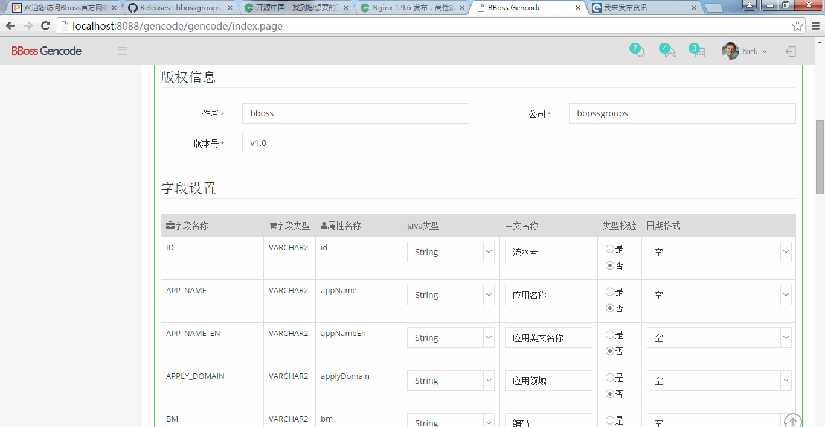
Task: Click the 作者 input field
Action: point(355,113)
